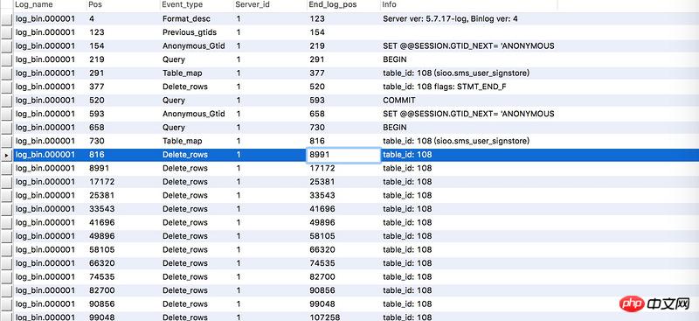Select the Anonymous_Gtid cell at Pos 593
This screenshot has width=699, height=321.
pyautogui.click(x=197, y=114)
